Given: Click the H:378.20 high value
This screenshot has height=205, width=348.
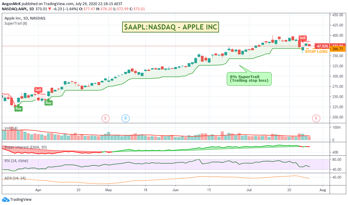Looking at the screenshot, I should [x=104, y=9].
